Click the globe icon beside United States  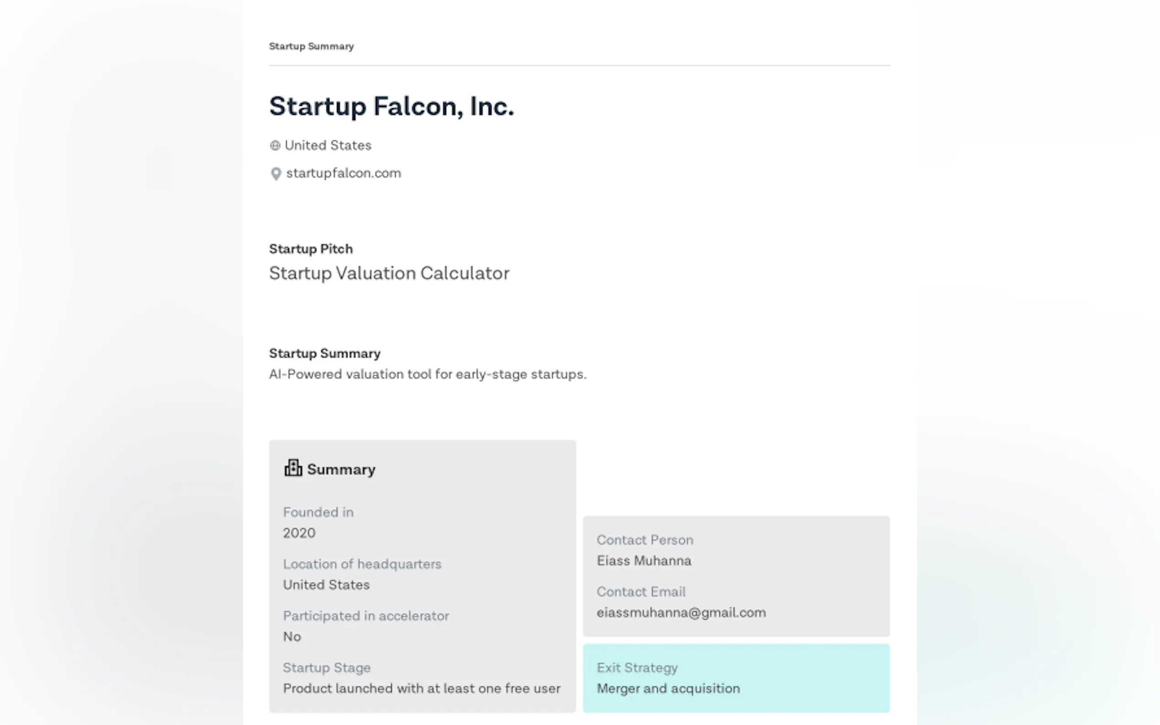[275, 146]
